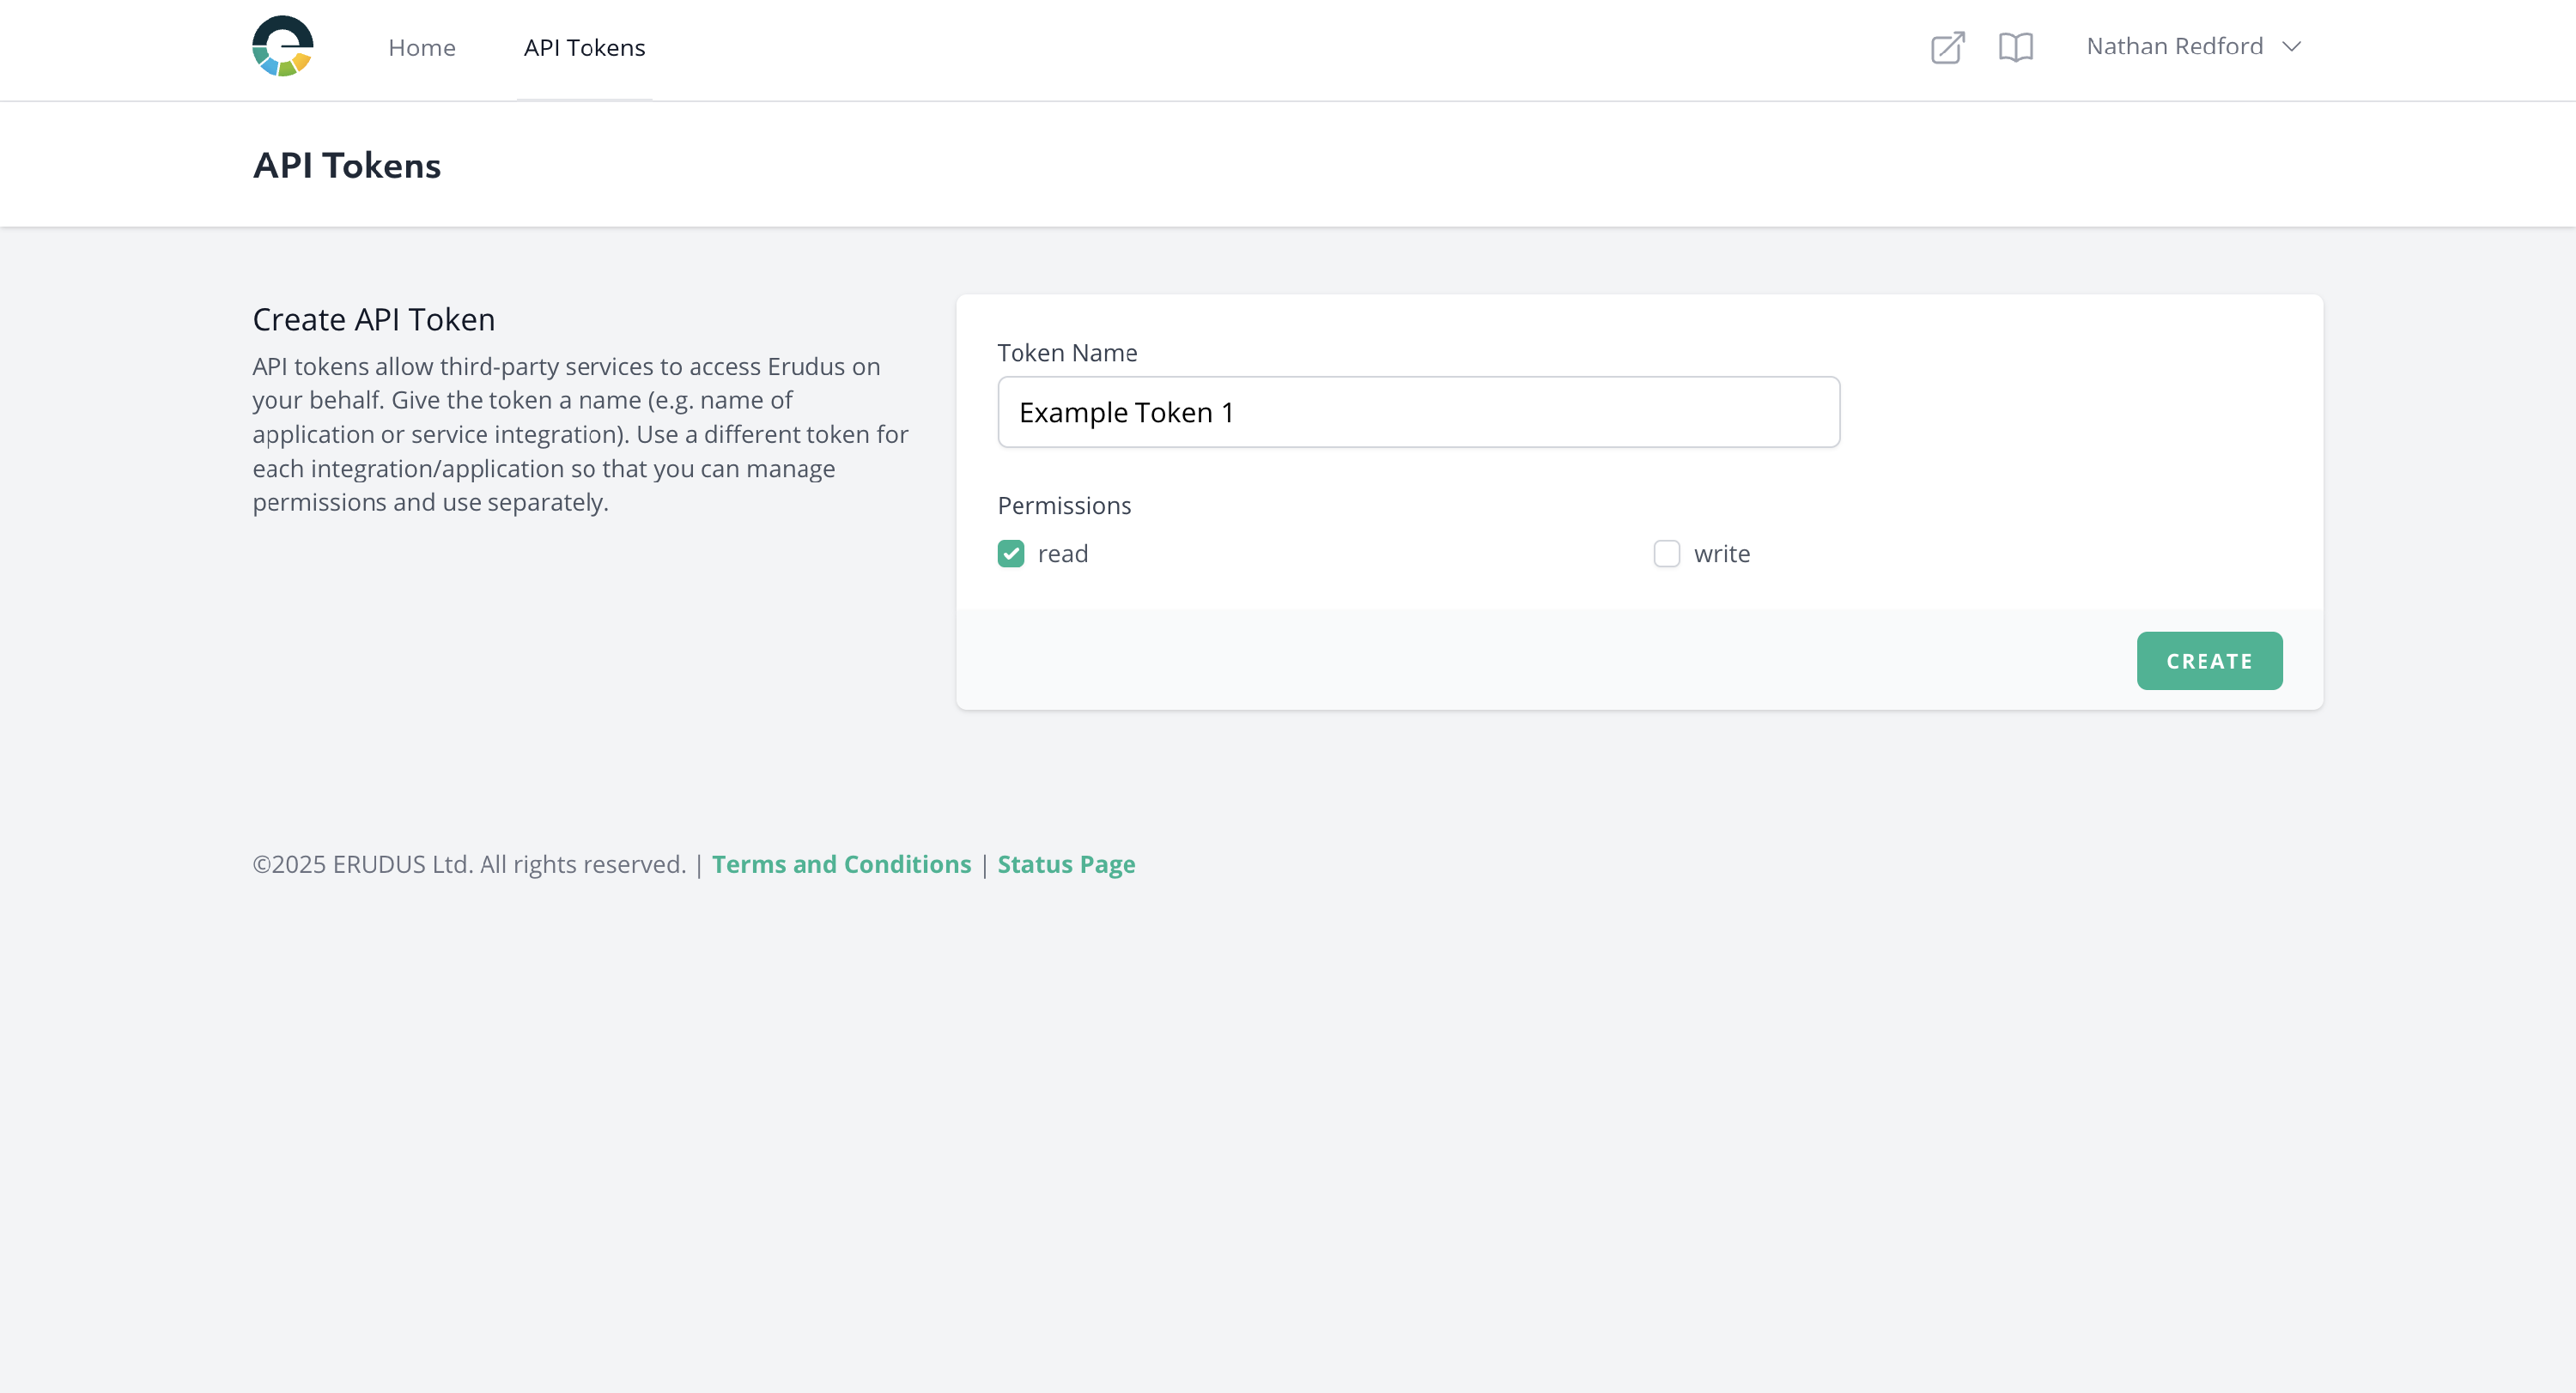Enable the write permission checkbox
Image resolution: width=2576 pixels, height=1393 pixels.
[1666, 554]
